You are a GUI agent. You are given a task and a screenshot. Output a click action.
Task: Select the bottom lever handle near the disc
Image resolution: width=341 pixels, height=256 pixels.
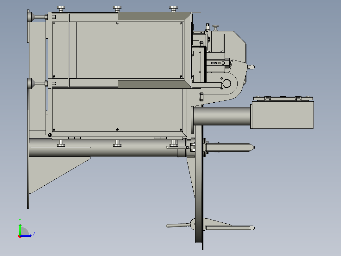pyautogui.click(x=178, y=225)
